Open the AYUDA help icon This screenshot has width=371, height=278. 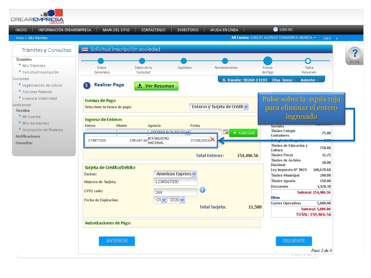coord(354,55)
